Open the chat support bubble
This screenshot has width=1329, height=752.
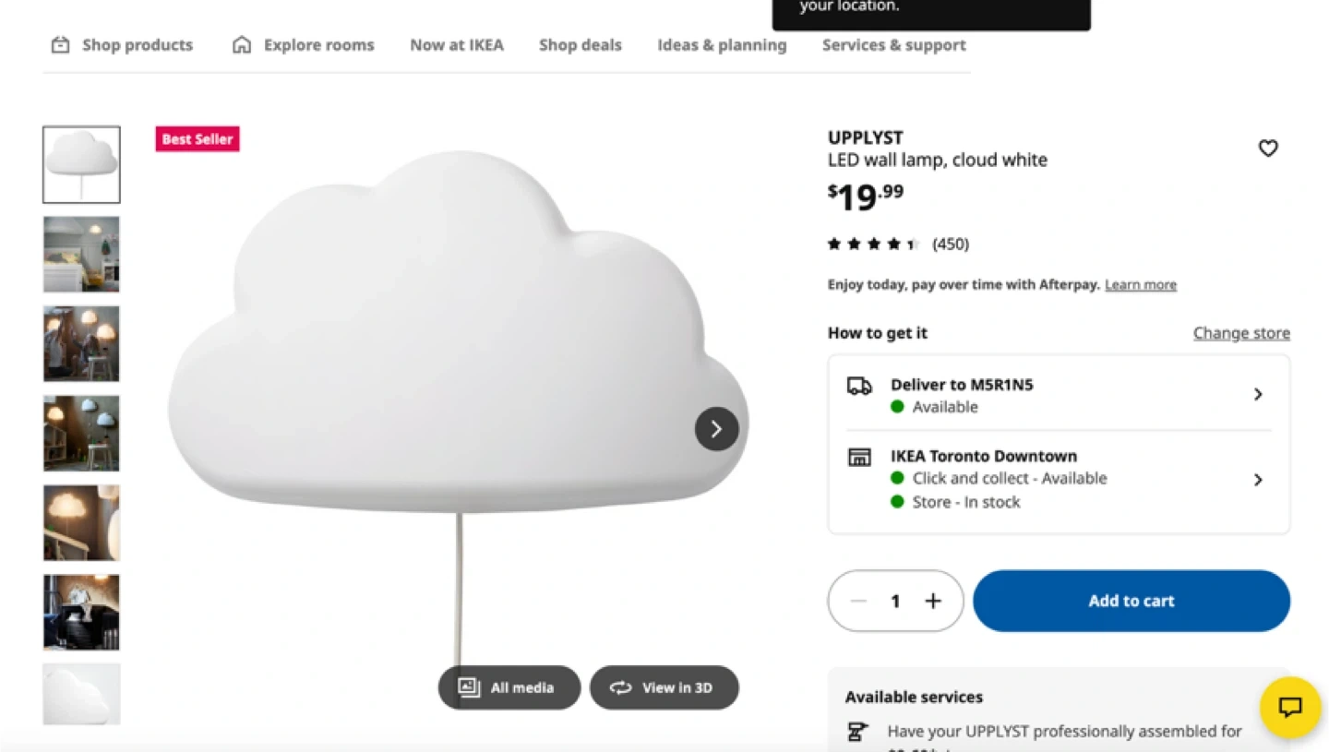[x=1290, y=707]
